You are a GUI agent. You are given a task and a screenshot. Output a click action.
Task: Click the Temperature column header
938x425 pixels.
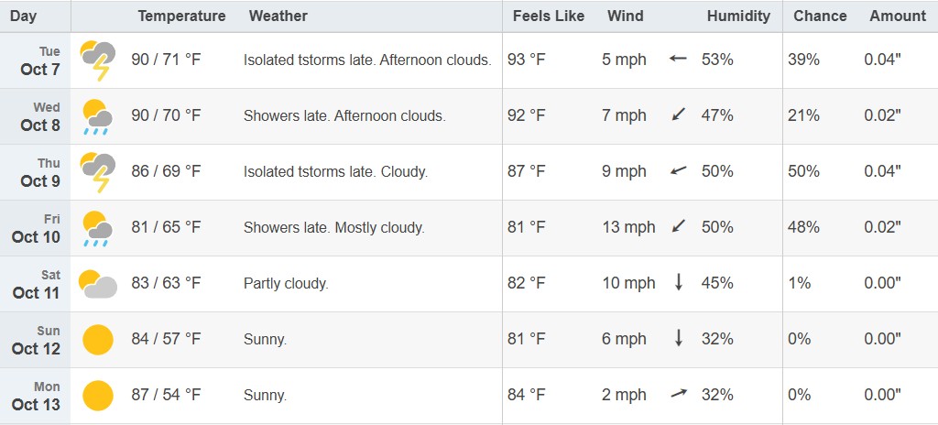tap(181, 16)
